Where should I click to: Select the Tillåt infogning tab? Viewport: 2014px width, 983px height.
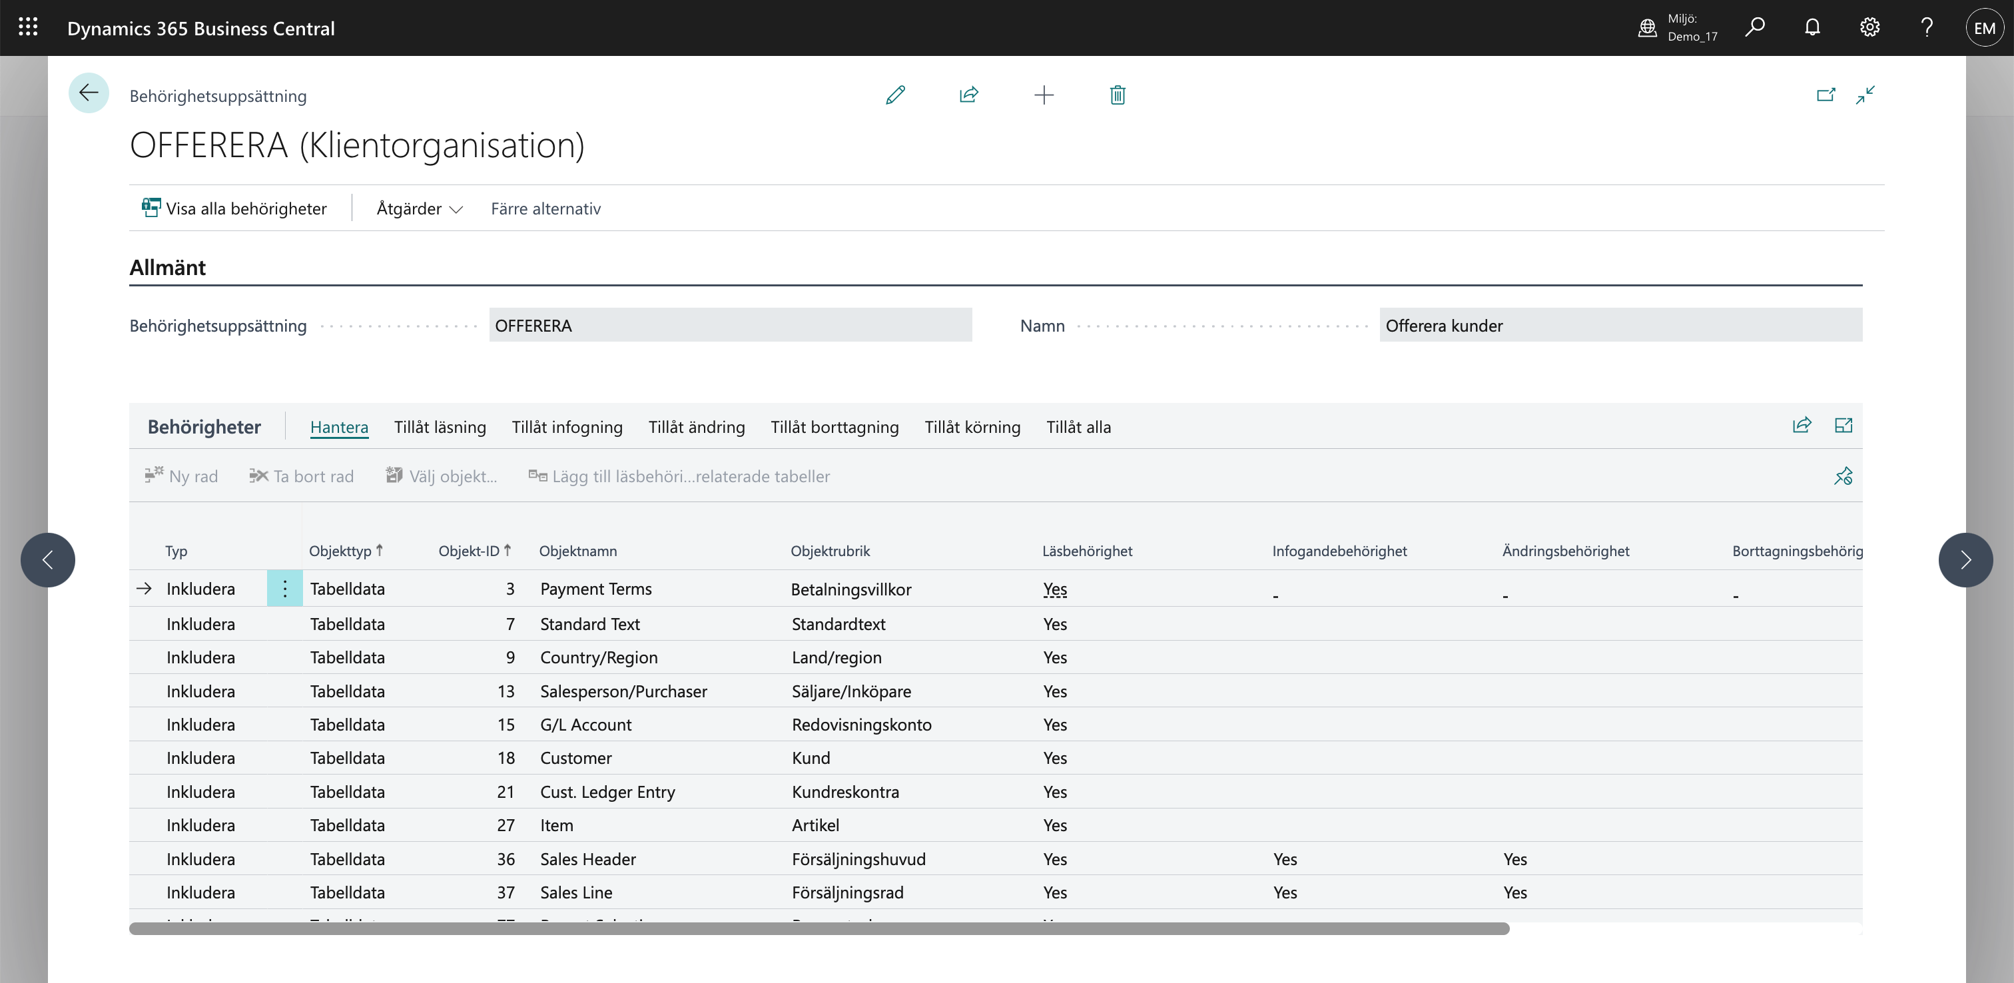567,427
